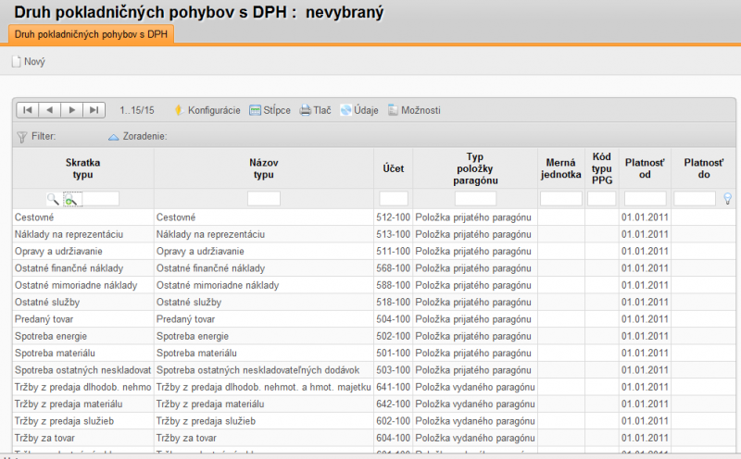Click account cell 513-100
Image resolution: width=741 pixels, height=459 pixels.
click(x=393, y=234)
